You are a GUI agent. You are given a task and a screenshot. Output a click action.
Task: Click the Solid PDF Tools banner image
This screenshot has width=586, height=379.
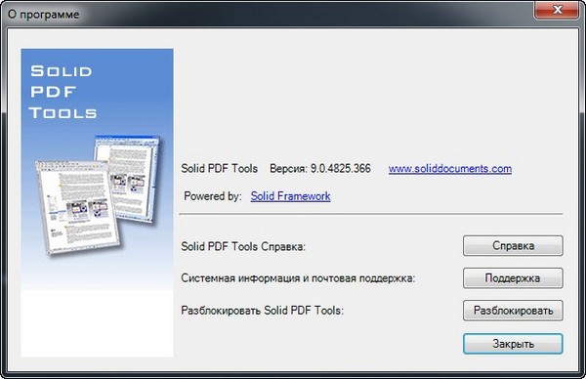[x=97, y=202]
